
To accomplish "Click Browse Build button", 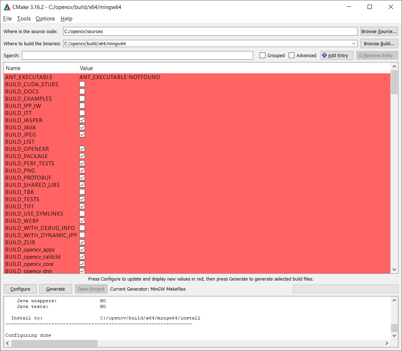I will tap(379, 43).
